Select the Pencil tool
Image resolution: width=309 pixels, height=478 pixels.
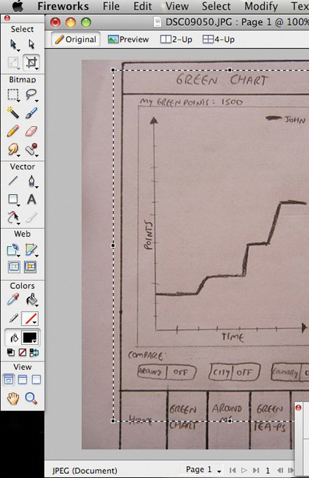(13, 131)
